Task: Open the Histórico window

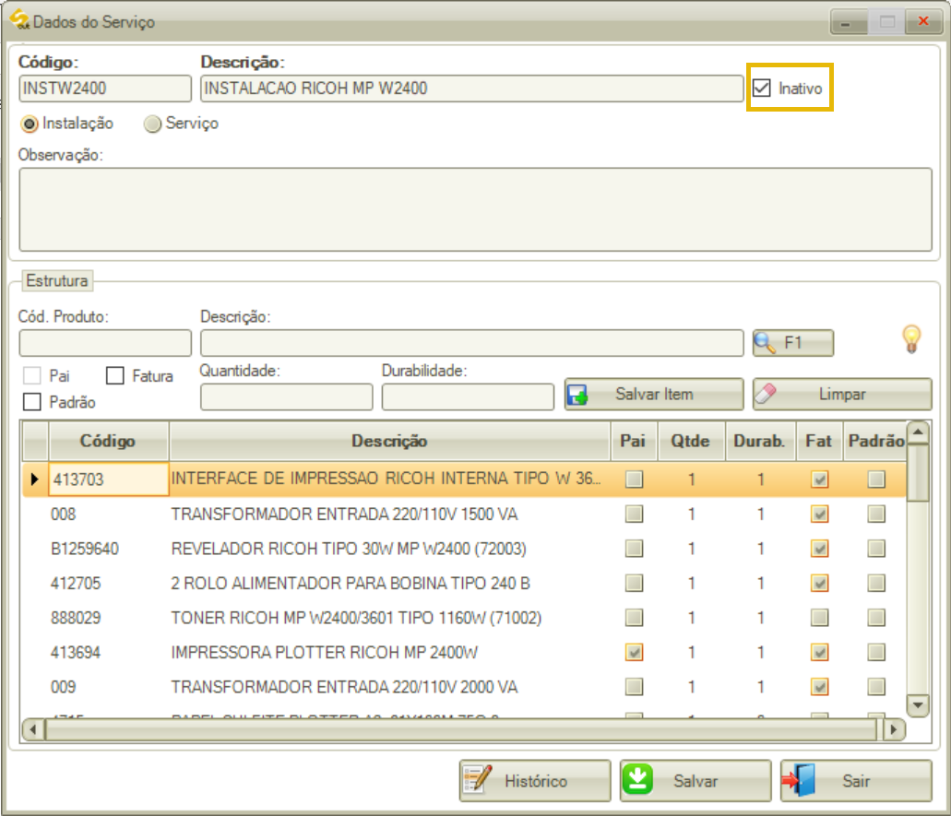Action: point(535,781)
